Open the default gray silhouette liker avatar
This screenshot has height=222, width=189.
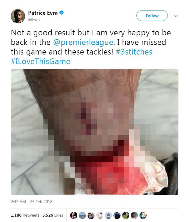point(108,215)
